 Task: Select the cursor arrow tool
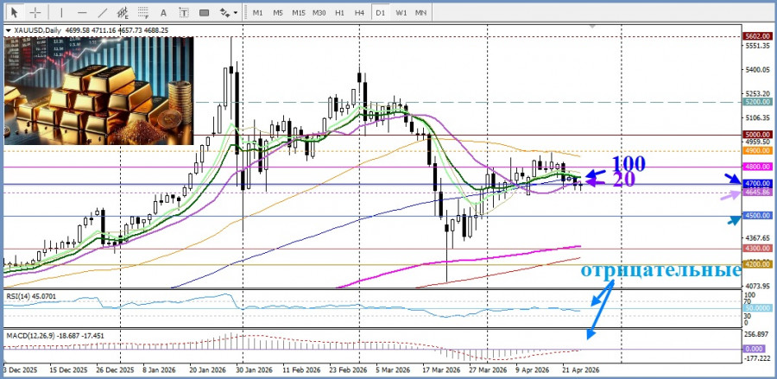coord(14,13)
